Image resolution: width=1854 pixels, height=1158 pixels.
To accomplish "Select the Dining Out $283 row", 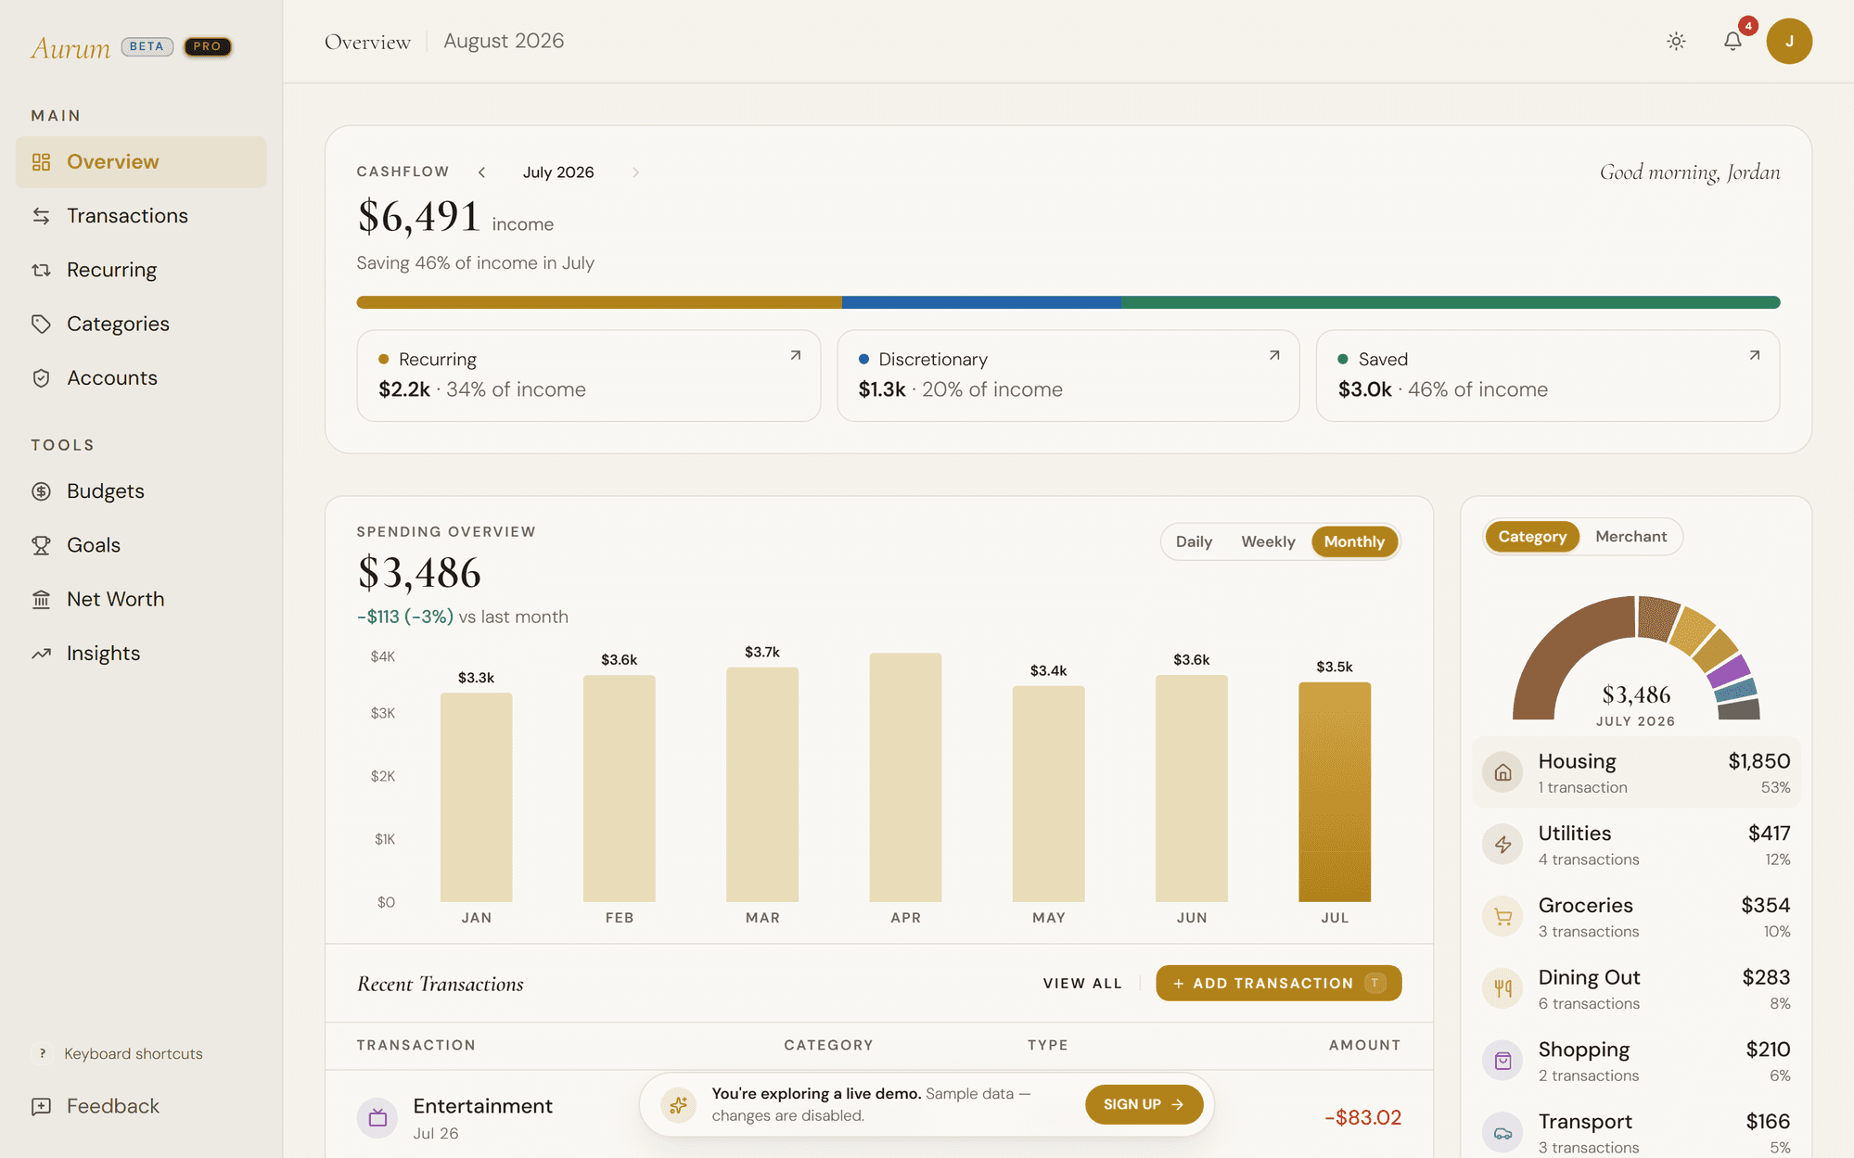I will pyautogui.click(x=1635, y=988).
